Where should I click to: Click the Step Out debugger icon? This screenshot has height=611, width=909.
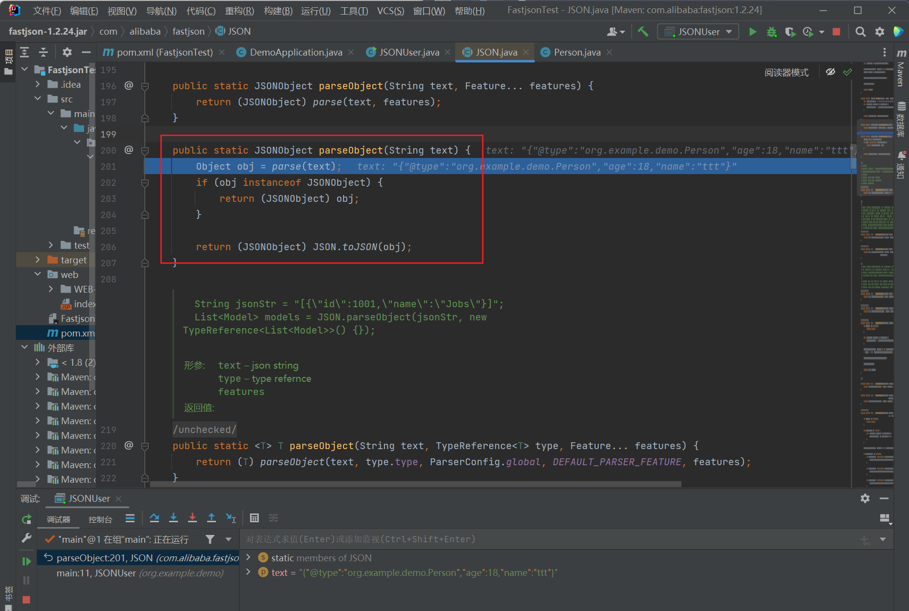[x=212, y=518]
